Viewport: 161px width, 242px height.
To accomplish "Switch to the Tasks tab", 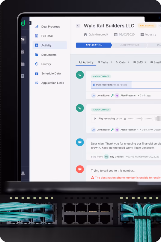I will pos(105,62).
